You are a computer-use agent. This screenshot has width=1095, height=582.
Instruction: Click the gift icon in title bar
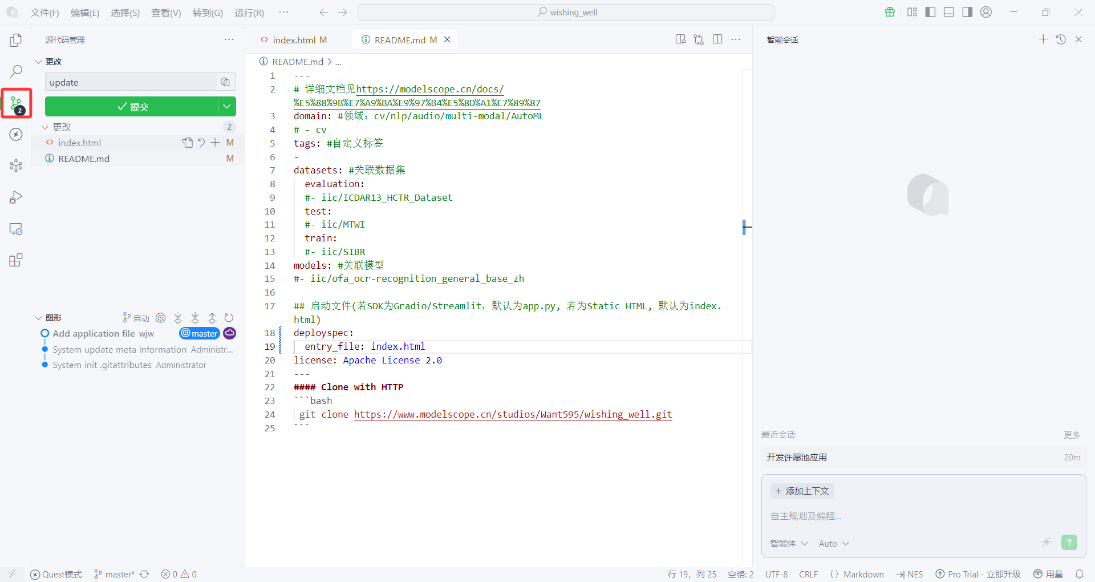890,12
